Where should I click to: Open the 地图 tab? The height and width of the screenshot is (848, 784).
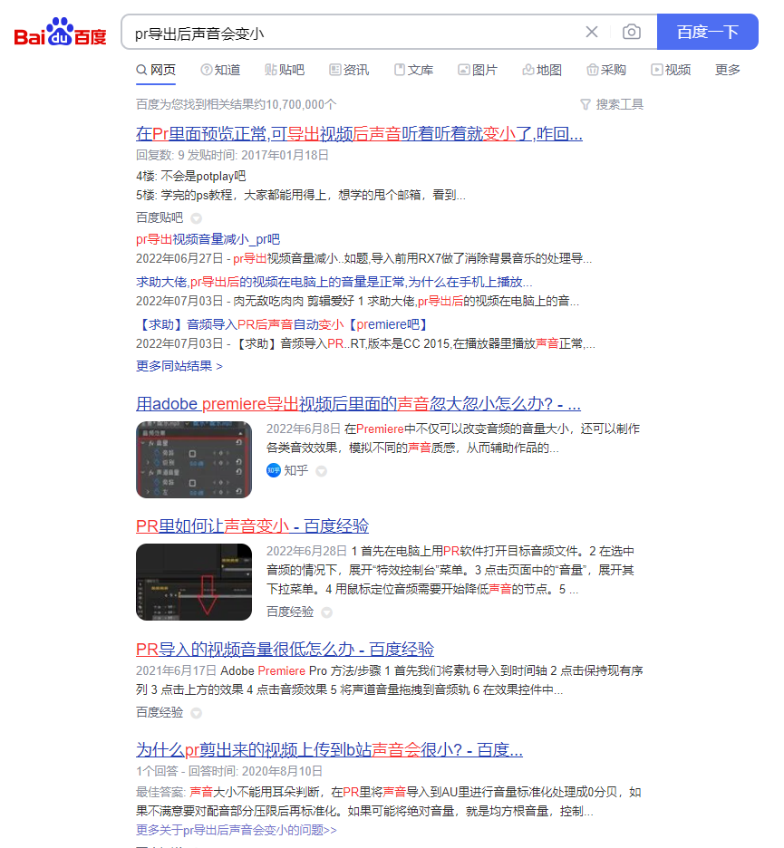click(542, 70)
